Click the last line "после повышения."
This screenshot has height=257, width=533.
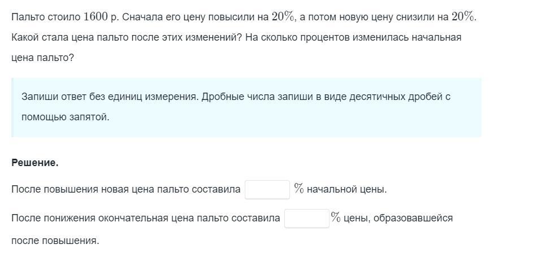click(55, 241)
